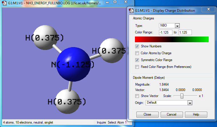This screenshot has height=127, width=217.
Task: Tick Fixed Color Range from Preferences
Action: pos(137,67)
